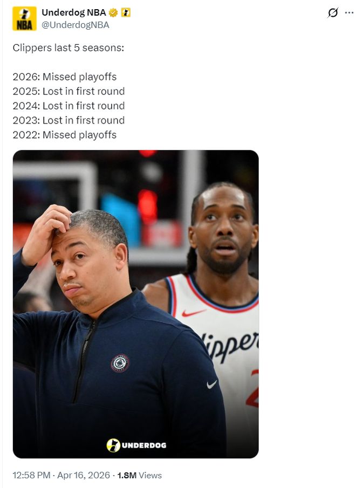The height and width of the screenshot is (488, 356).
Task: Open the three-dot more options menu
Action: click(349, 13)
